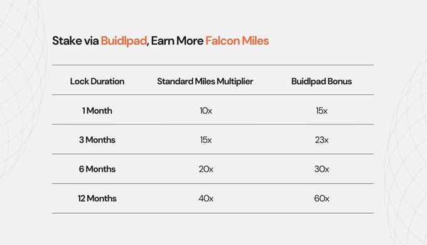Click the words 'Stake via' in the title
This screenshot has height=245, width=427.
tap(75, 41)
